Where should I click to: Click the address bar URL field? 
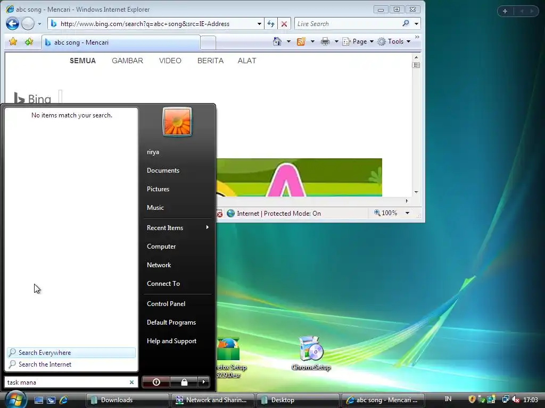click(x=152, y=23)
